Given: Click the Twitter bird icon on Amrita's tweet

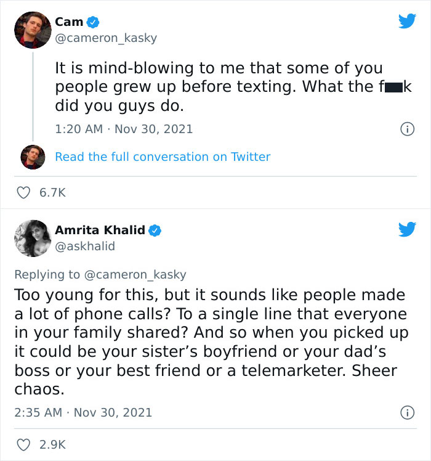Looking at the screenshot, I should 407,230.
